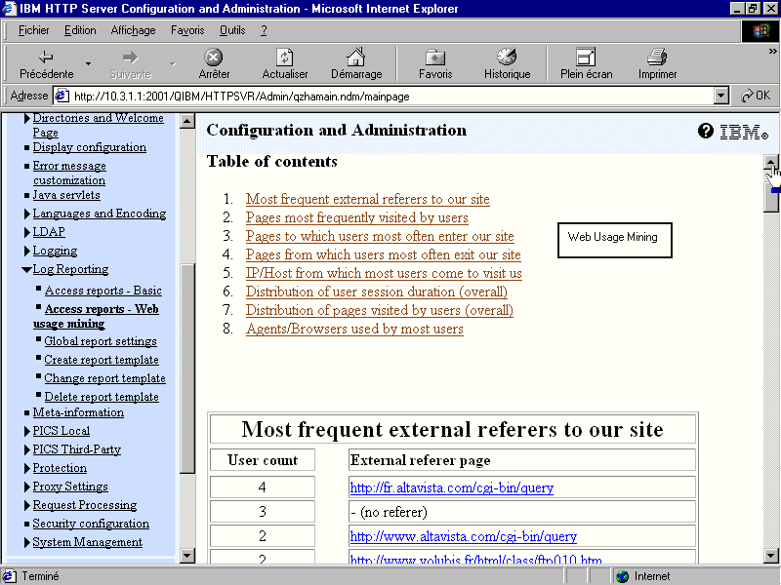Open the Outils menu

click(x=232, y=30)
